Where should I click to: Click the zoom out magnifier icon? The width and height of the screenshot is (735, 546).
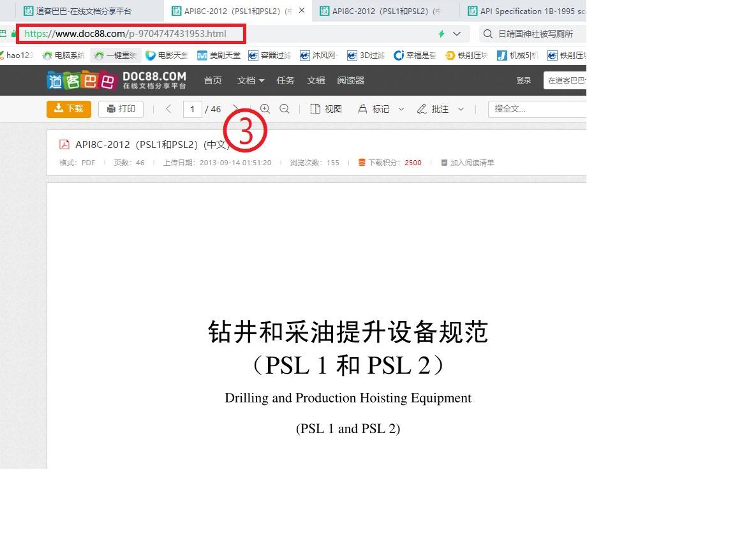pos(285,109)
